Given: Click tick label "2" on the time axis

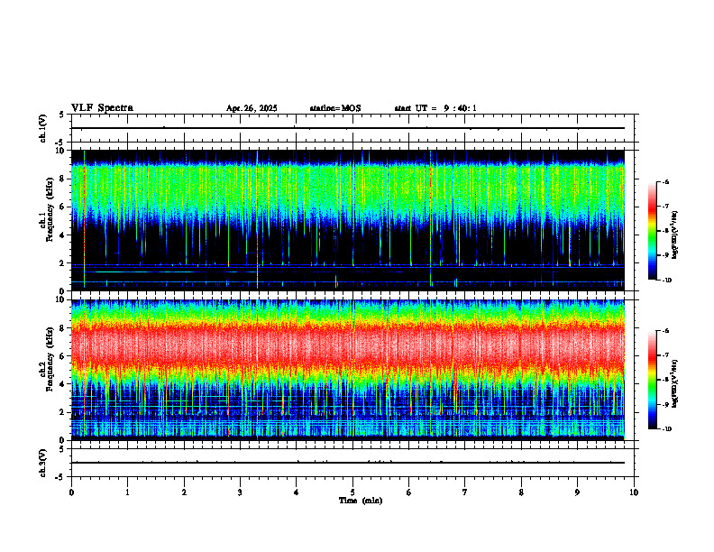Looking at the screenshot, I should [184, 492].
